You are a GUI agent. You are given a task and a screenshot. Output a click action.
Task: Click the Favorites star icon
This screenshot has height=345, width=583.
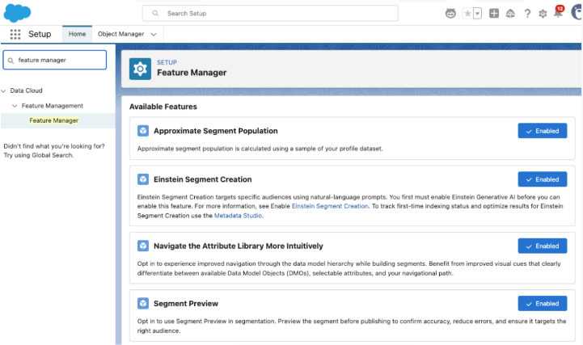pyautogui.click(x=467, y=14)
